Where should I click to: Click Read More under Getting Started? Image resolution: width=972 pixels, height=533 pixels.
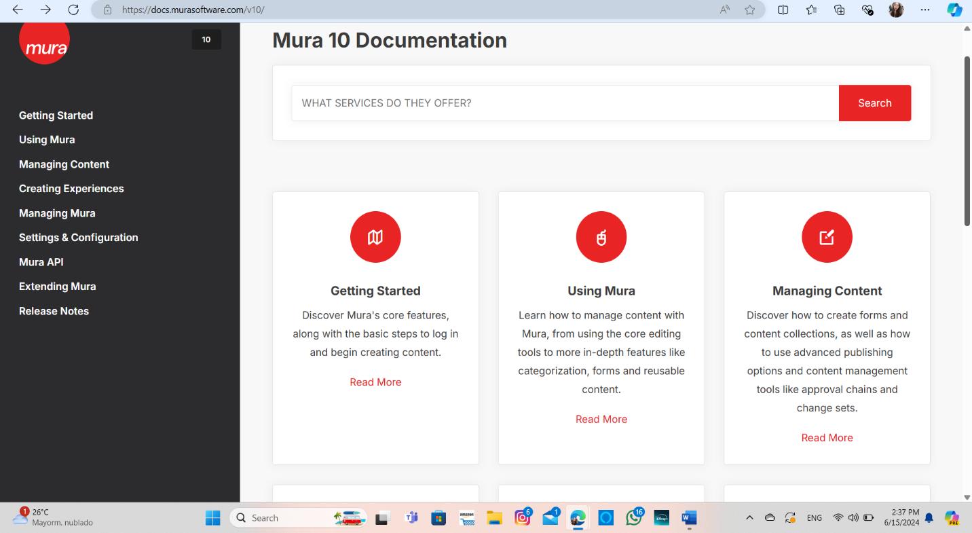pyautogui.click(x=375, y=382)
